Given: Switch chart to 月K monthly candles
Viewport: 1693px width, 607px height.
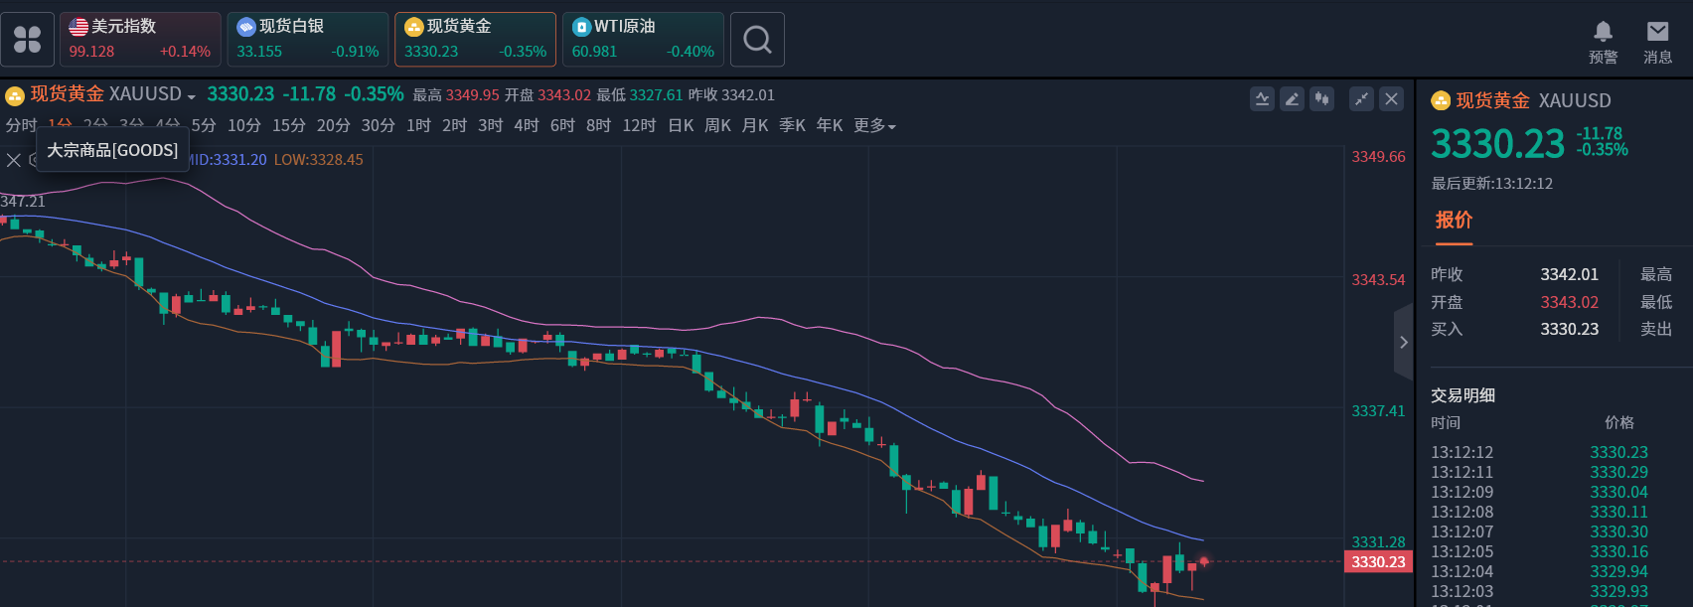Looking at the screenshot, I should [x=755, y=126].
